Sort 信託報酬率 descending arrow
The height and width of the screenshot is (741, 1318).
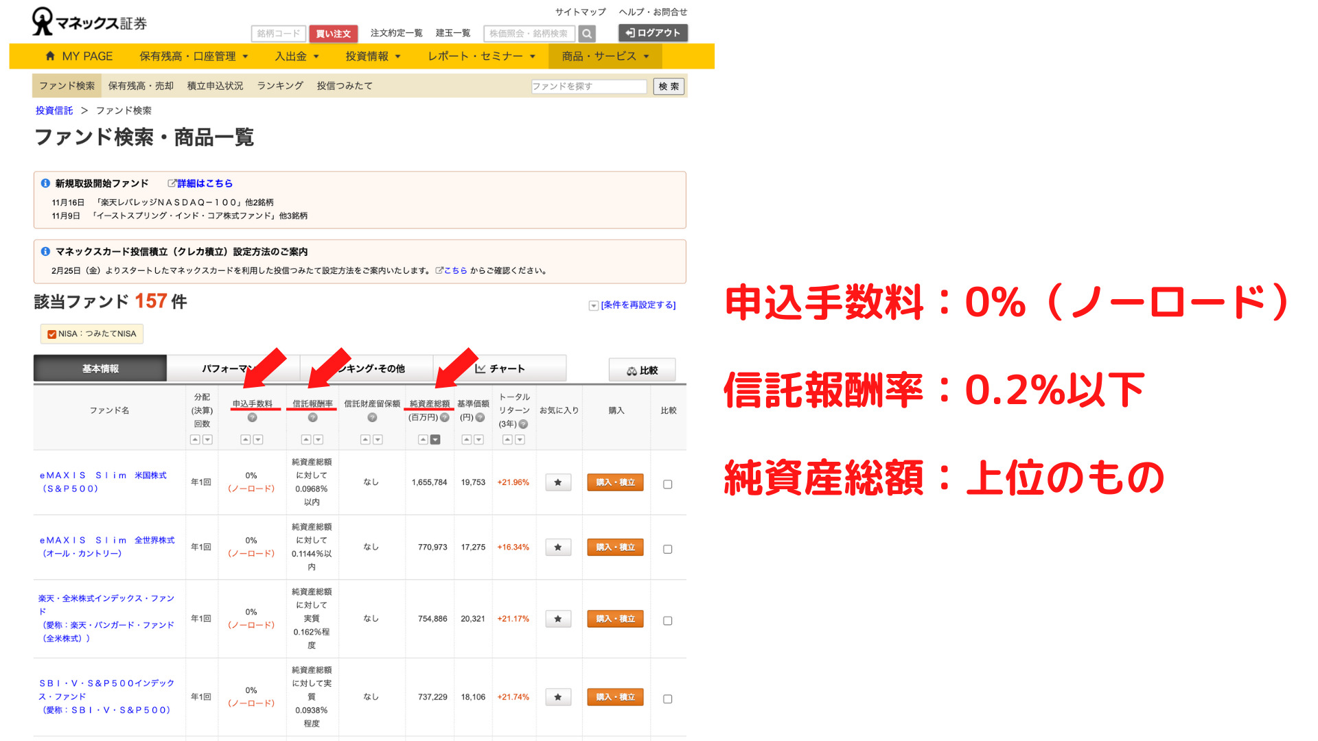319,440
